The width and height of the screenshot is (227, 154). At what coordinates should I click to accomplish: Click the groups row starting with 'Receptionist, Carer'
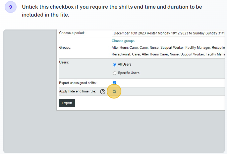[168, 54]
